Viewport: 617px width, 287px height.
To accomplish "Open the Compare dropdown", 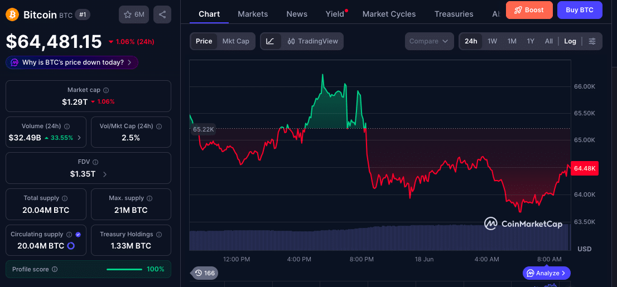I will pos(429,41).
